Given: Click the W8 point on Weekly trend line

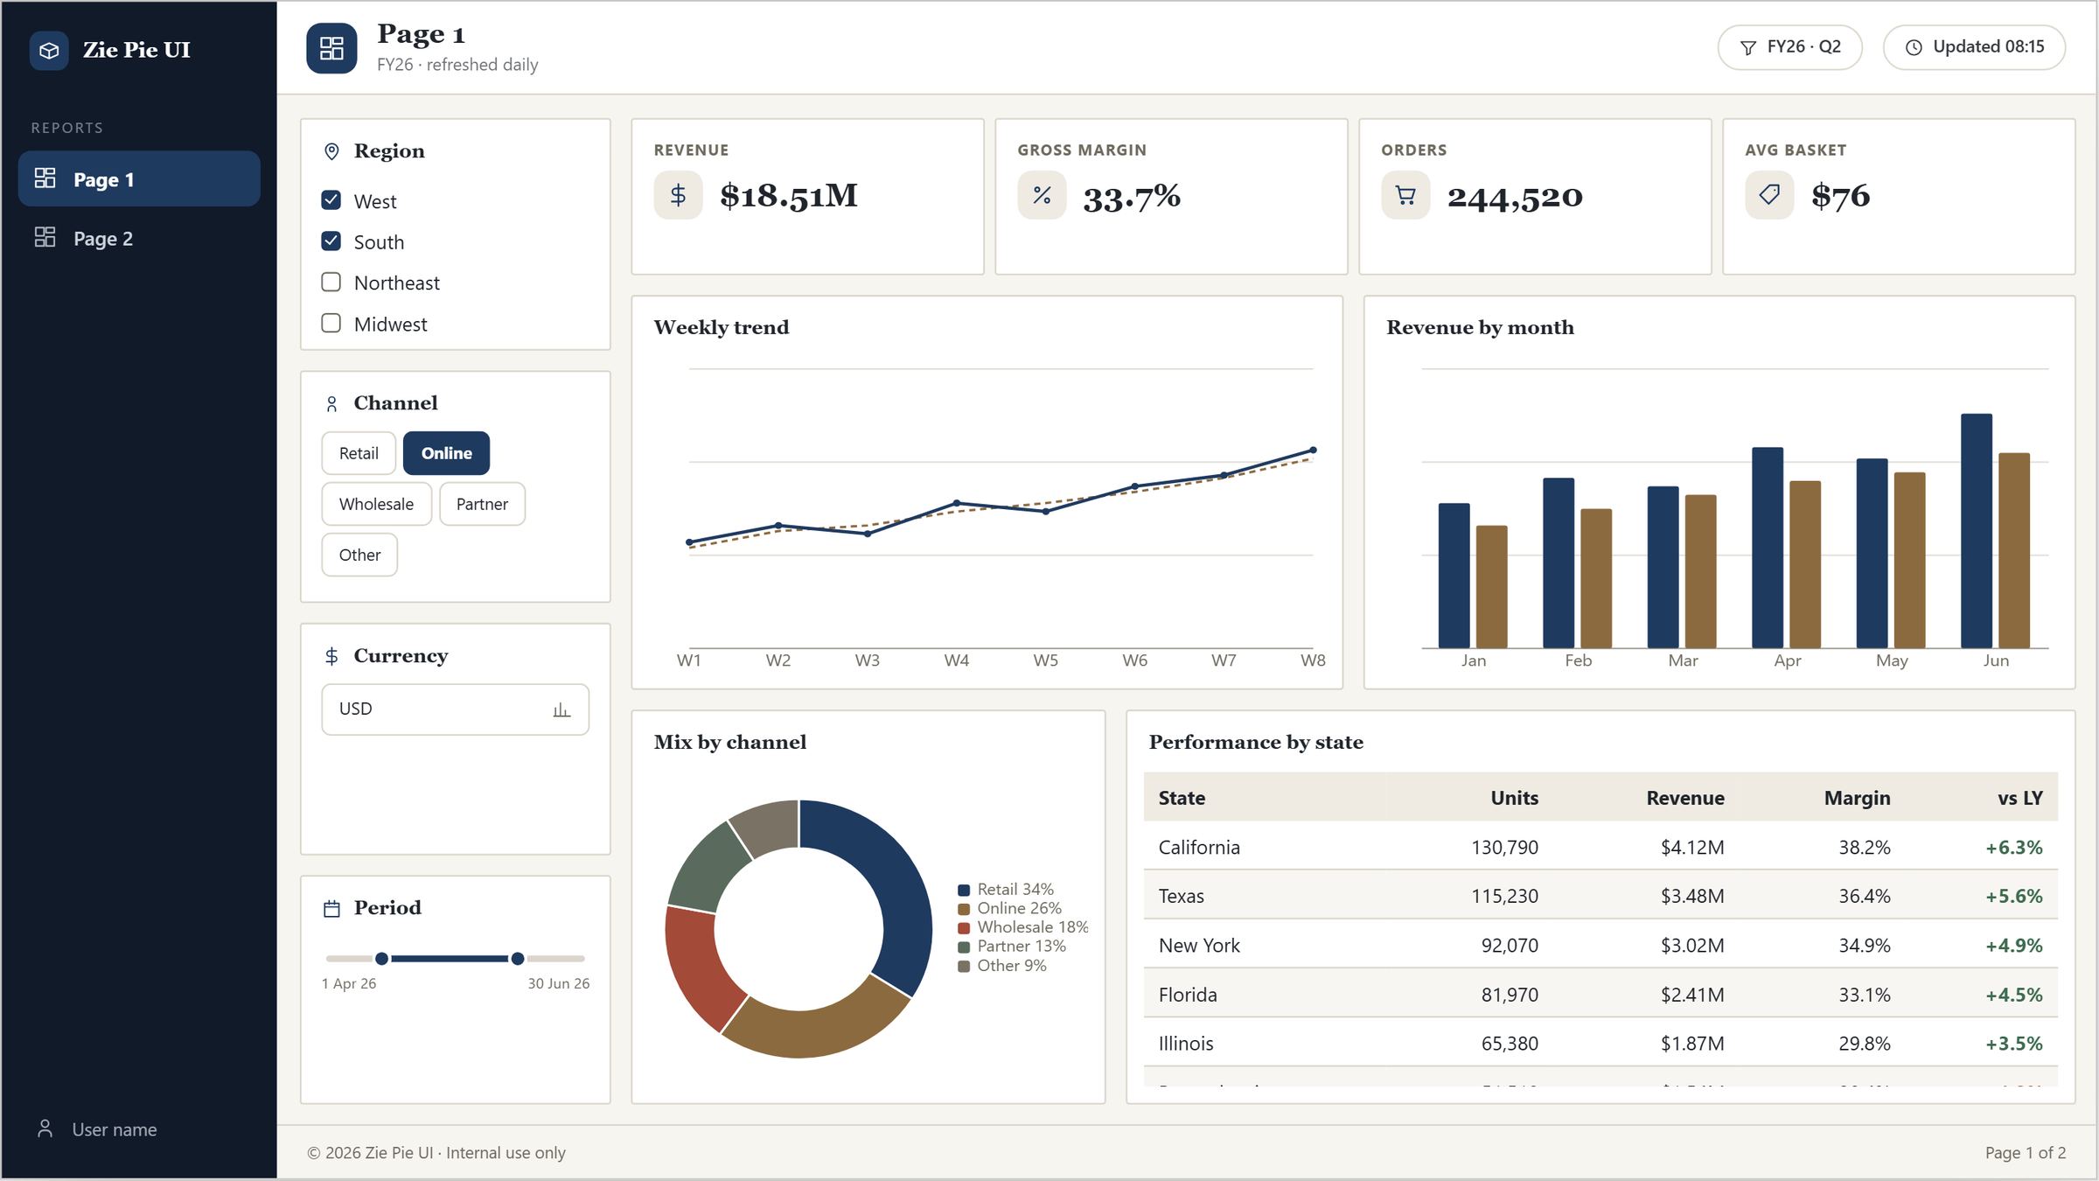Looking at the screenshot, I should point(1313,451).
